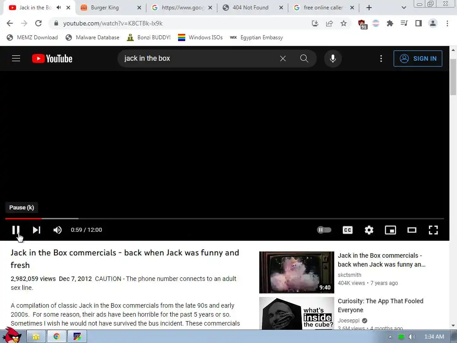Clear the YouTube search text
Image resolution: width=457 pixels, height=343 pixels.
283,59
